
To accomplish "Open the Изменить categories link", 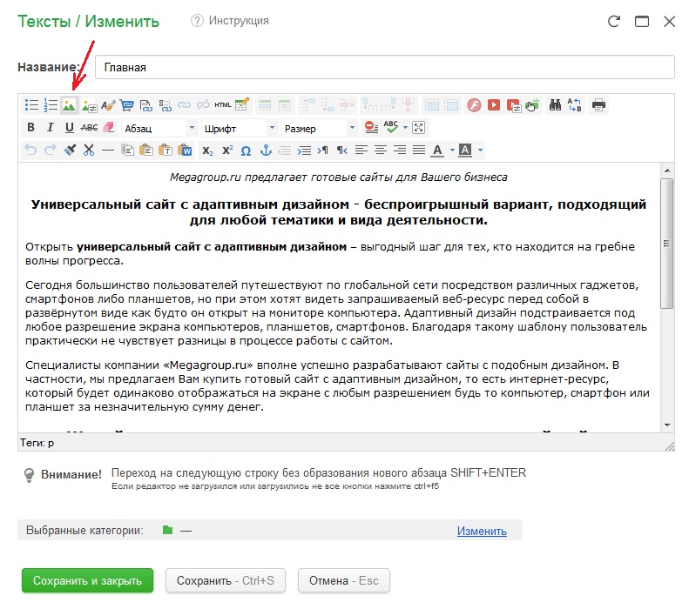I will pos(482,531).
